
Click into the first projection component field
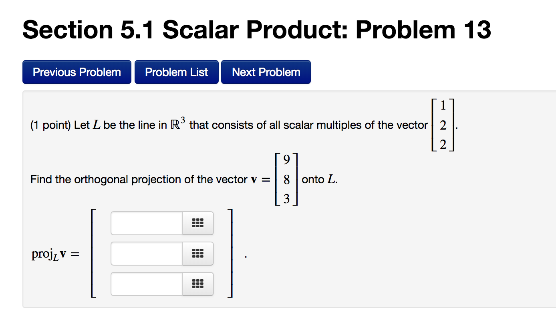[146, 223]
